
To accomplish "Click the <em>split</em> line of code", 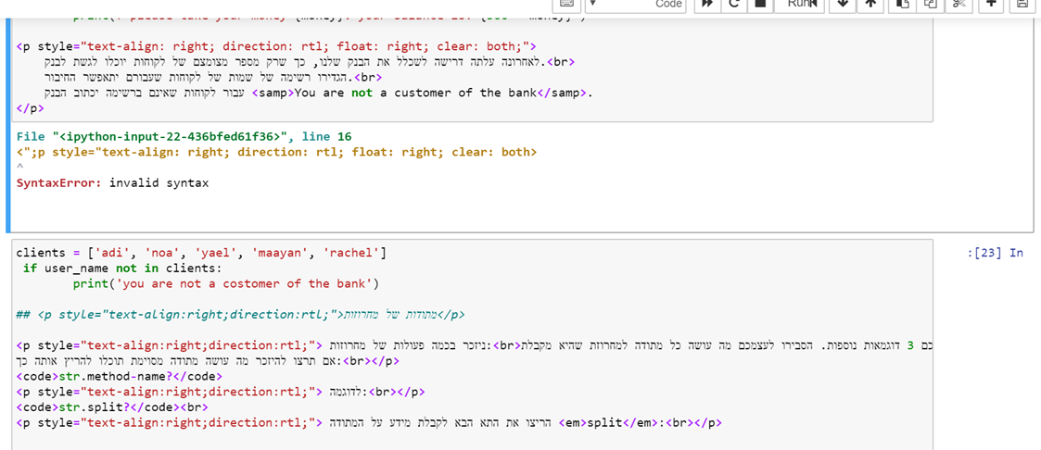I will [368, 422].
